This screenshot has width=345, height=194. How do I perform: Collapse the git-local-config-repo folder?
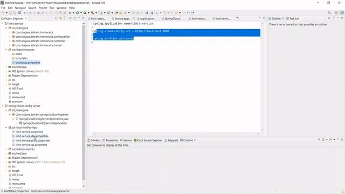click(x=6, y=127)
